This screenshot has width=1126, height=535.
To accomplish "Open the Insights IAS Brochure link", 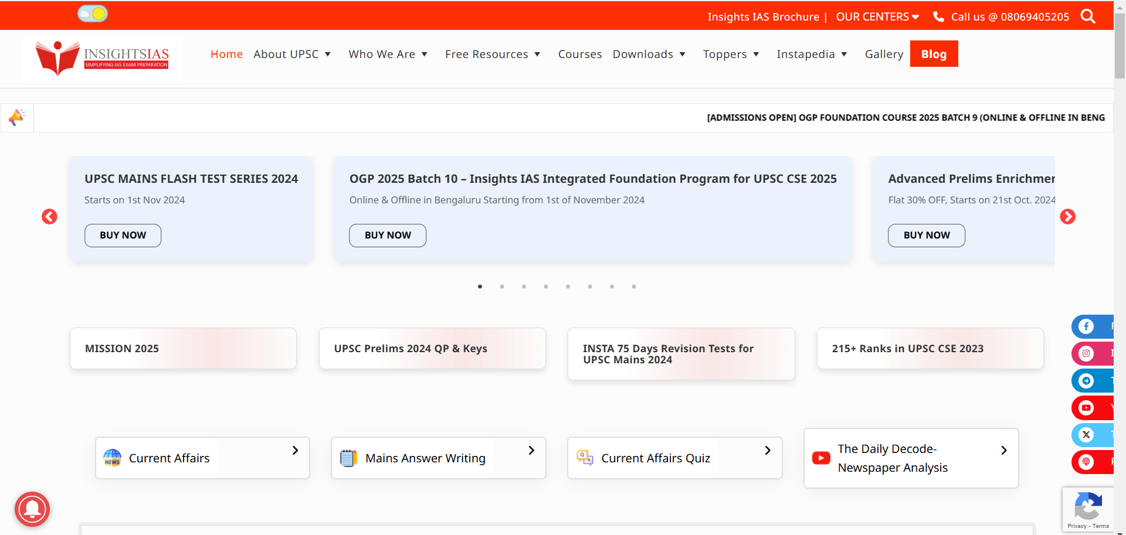I will click(763, 16).
